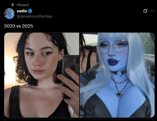Click the pendant necklace in right photo
This screenshot has height=121, width=157.
tap(119, 94)
